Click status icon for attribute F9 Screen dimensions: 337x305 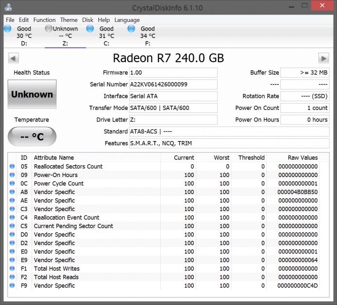tap(12, 286)
